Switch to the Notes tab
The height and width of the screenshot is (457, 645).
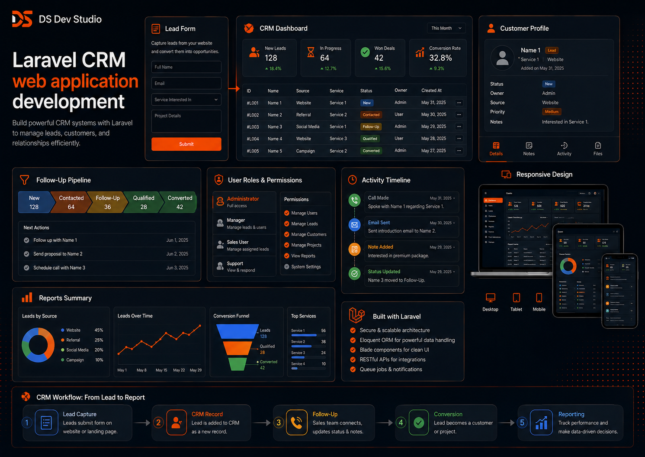(529, 149)
